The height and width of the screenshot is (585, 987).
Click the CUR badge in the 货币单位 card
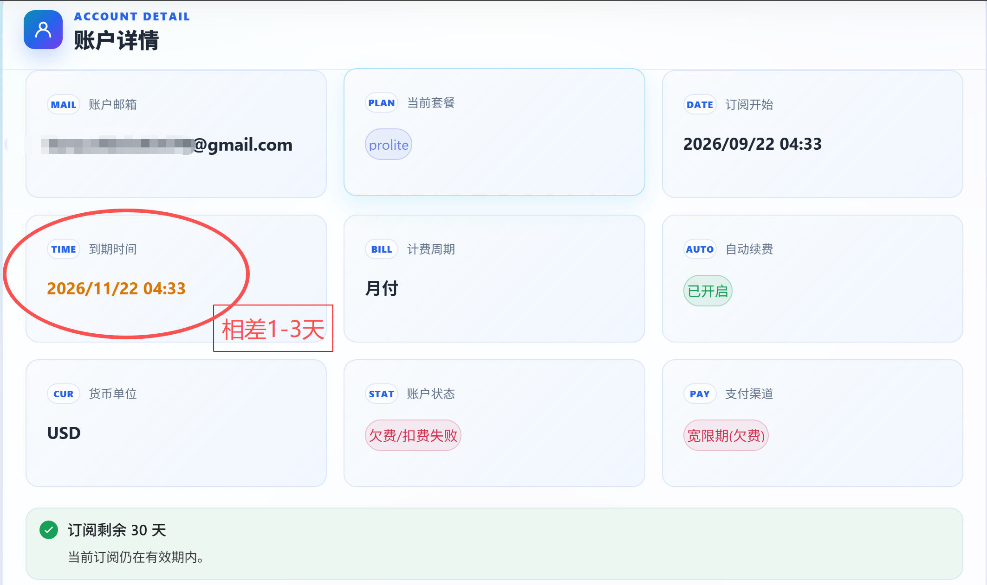[x=64, y=394]
